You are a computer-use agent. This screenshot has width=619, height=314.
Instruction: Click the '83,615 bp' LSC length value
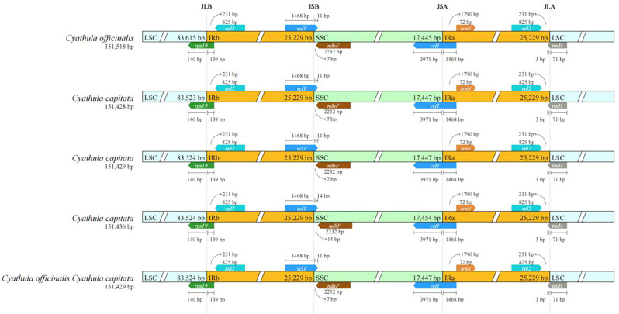coord(191,38)
